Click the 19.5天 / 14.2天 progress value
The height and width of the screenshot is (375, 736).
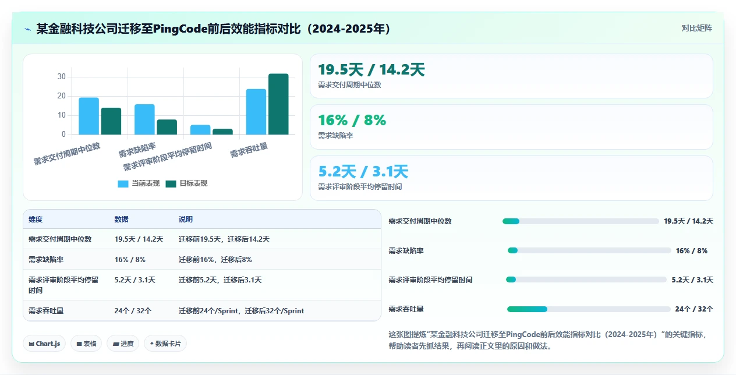tap(688, 221)
